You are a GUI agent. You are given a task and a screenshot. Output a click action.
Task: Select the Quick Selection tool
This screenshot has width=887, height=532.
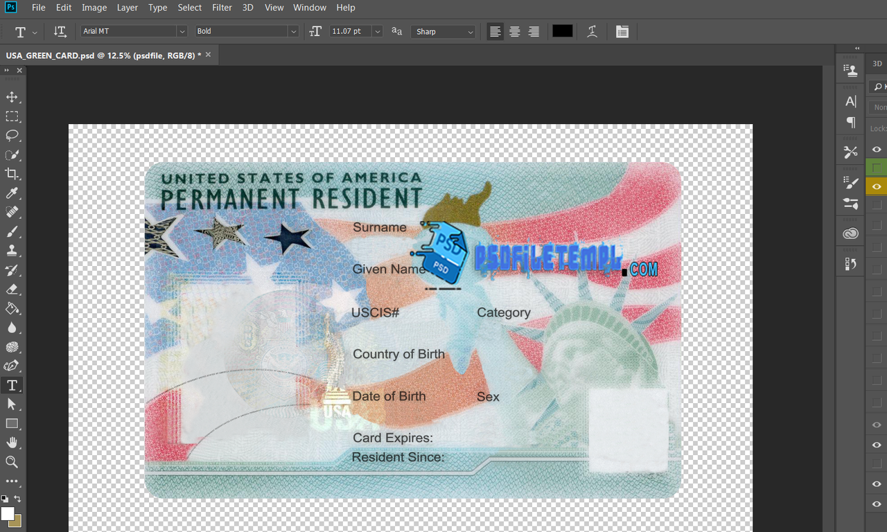coord(12,155)
